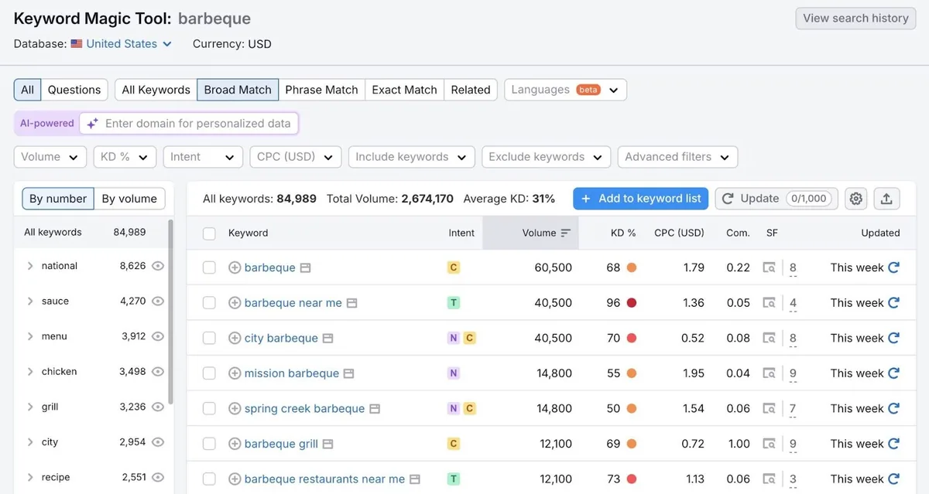Select all keywords header checkbox
929x494 pixels.
coord(209,233)
